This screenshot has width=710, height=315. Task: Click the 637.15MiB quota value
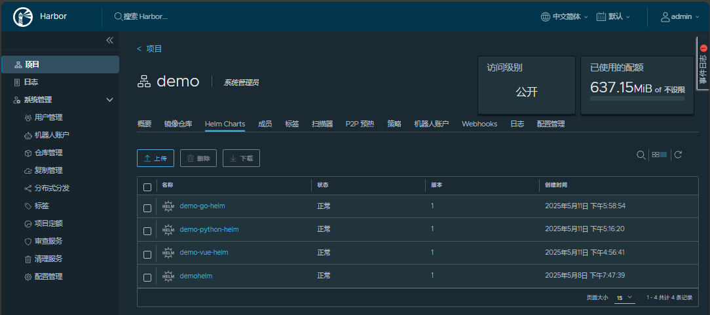tap(621, 88)
